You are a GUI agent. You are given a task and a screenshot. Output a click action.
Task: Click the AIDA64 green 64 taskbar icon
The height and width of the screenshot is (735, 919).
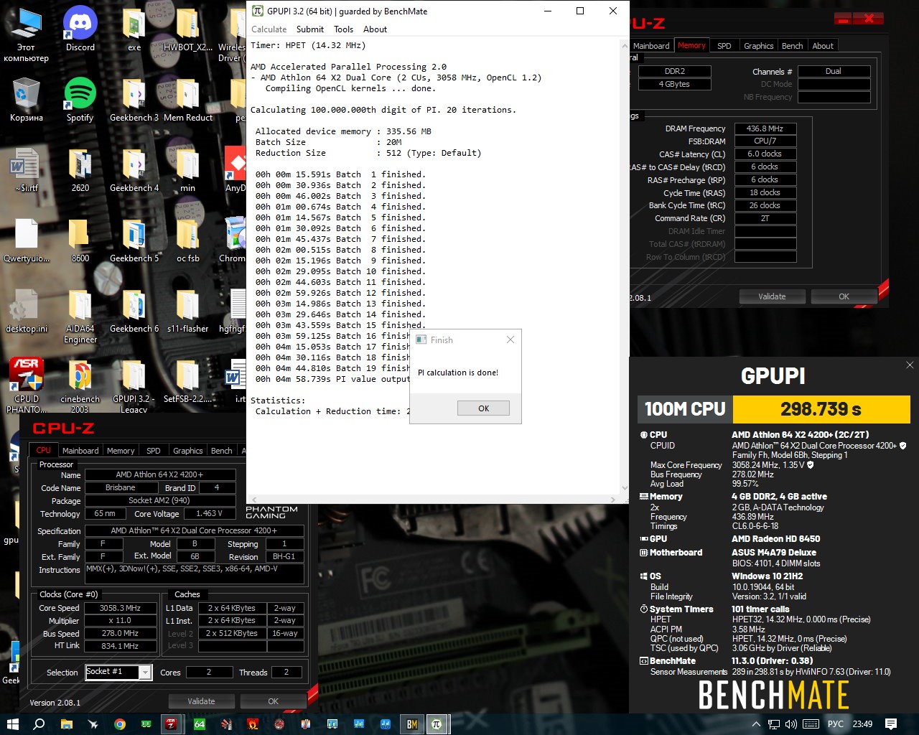[x=200, y=724]
